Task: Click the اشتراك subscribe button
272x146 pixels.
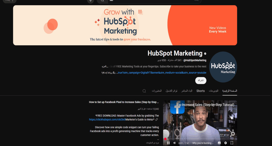Action: tap(201, 81)
